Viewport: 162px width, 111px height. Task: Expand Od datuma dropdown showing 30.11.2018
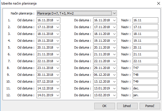tap(58, 75)
